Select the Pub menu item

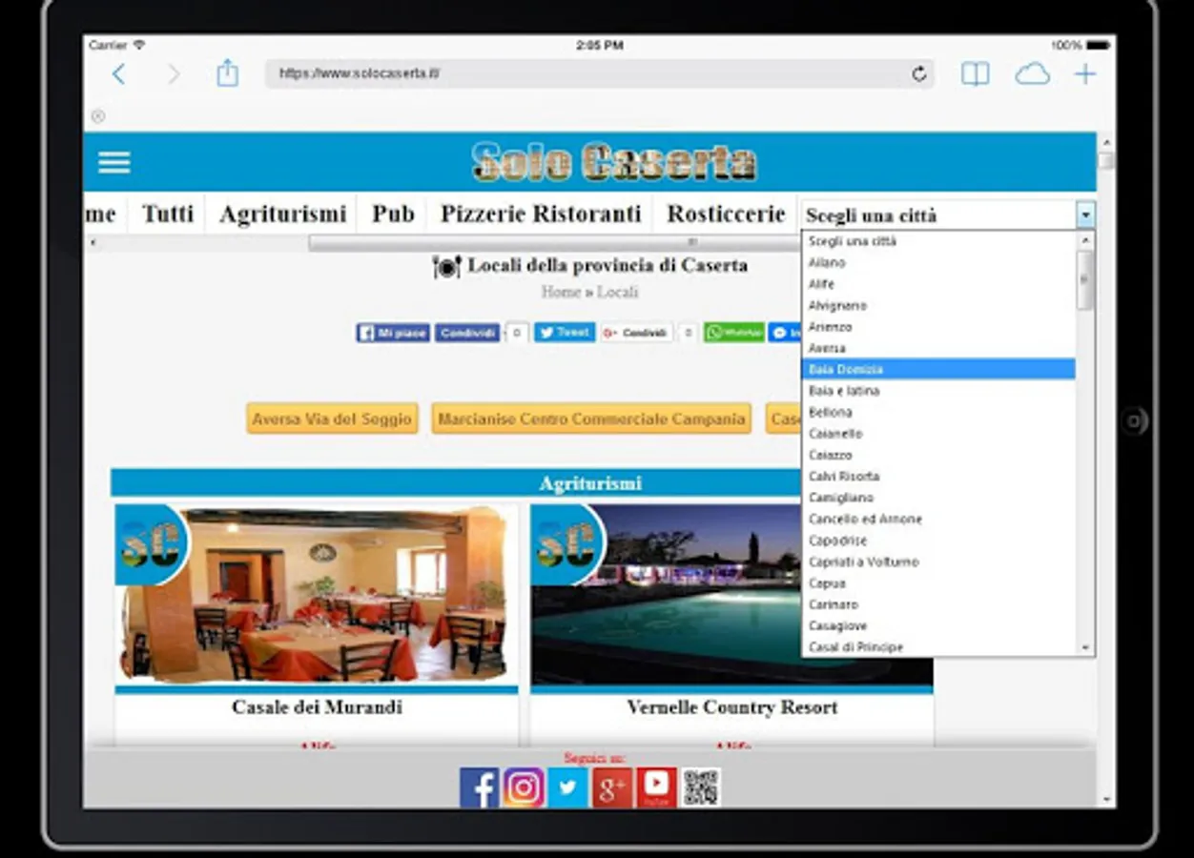[x=393, y=214]
